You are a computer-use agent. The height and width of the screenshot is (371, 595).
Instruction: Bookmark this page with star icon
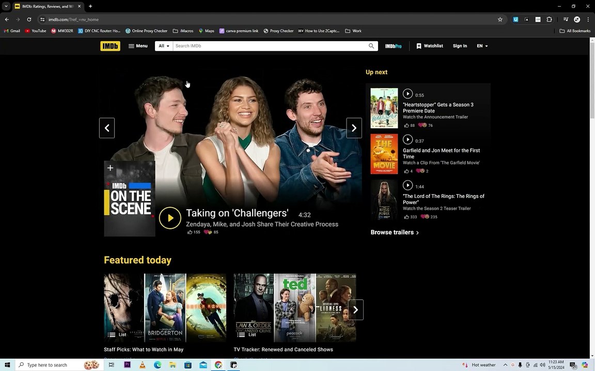tap(500, 19)
